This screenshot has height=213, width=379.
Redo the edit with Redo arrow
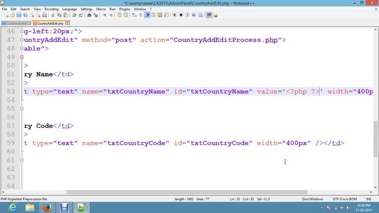pos(81,15)
